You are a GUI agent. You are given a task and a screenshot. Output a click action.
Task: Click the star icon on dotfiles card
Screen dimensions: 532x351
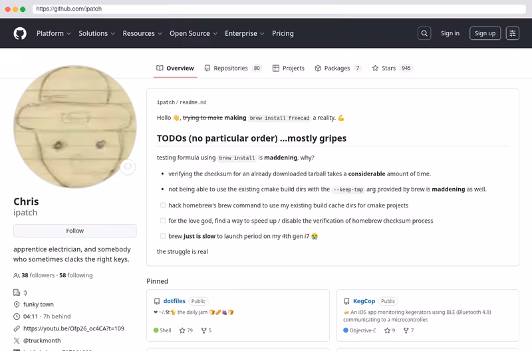(x=182, y=330)
